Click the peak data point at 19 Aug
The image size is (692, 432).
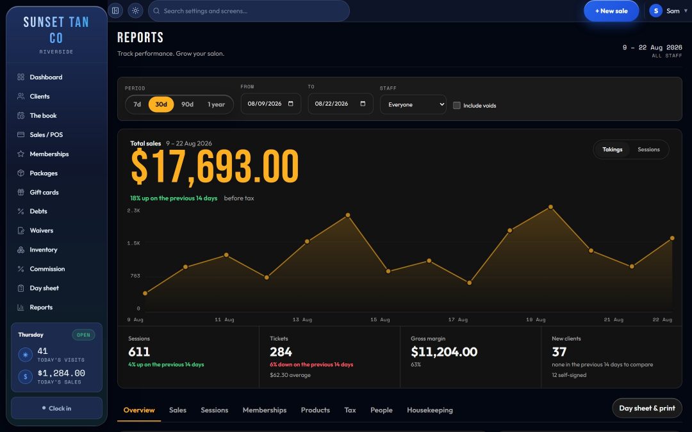coord(550,207)
